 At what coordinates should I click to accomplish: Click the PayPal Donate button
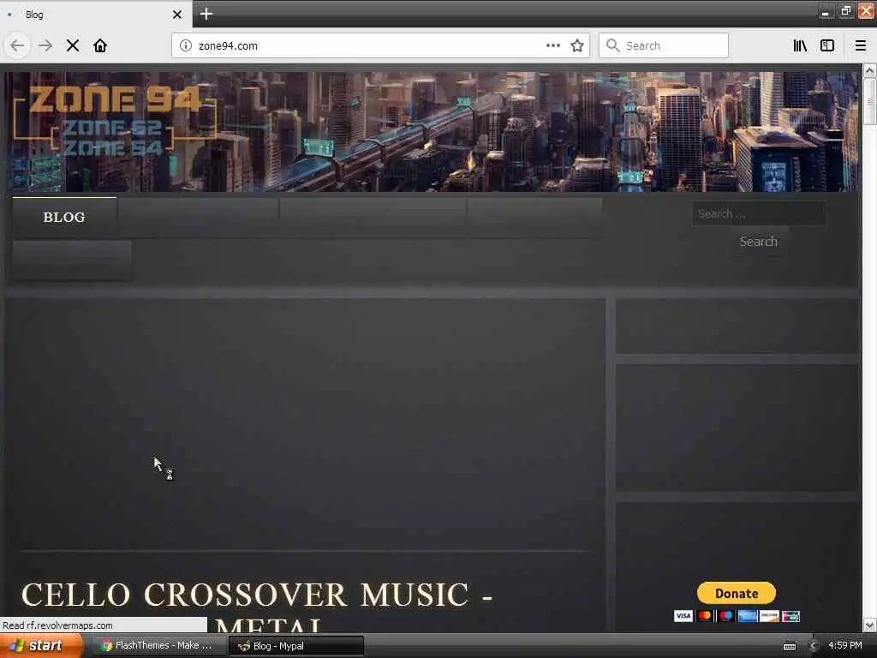coord(736,593)
